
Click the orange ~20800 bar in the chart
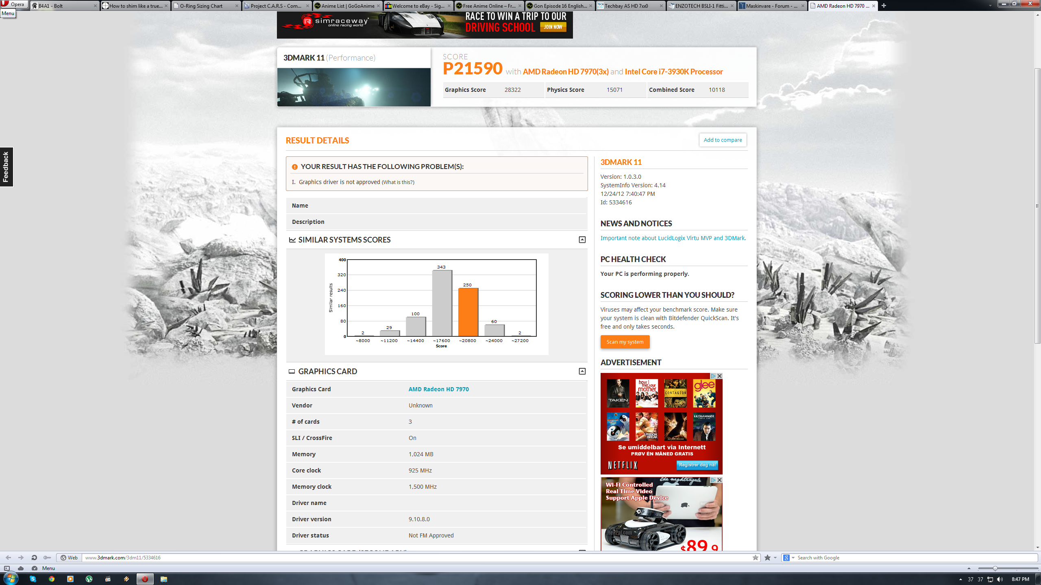click(x=468, y=312)
